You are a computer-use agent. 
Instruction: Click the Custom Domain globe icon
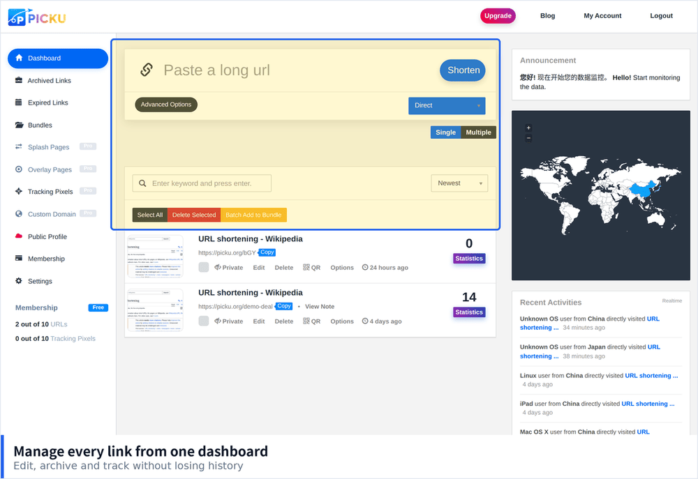pos(19,213)
